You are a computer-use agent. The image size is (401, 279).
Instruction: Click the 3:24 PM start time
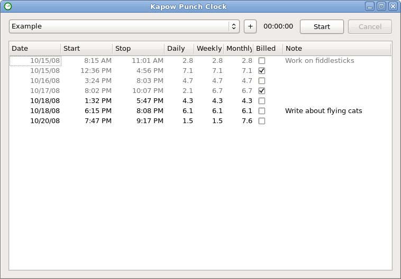98,81
